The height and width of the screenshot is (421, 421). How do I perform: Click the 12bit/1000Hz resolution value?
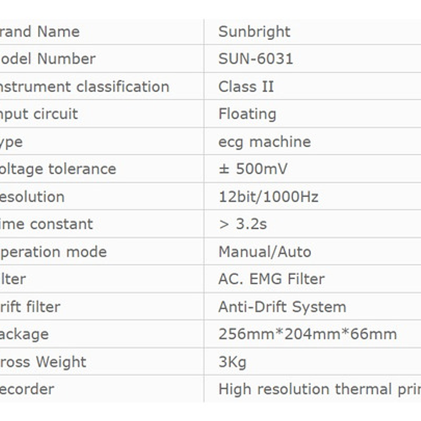[x=268, y=197]
